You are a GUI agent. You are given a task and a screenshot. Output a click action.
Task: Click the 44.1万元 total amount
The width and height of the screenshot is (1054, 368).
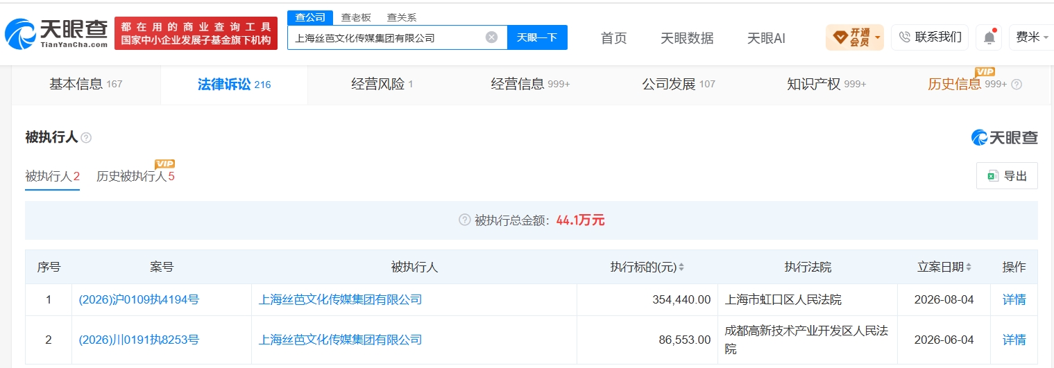tap(580, 220)
